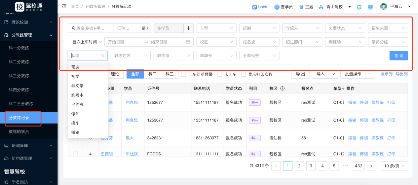The width and height of the screenshot is (418, 185).
Task: Click the 导出 export button
Action: point(300,74)
